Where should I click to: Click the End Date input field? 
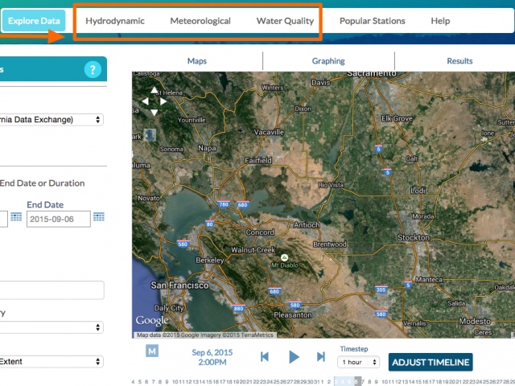point(58,219)
